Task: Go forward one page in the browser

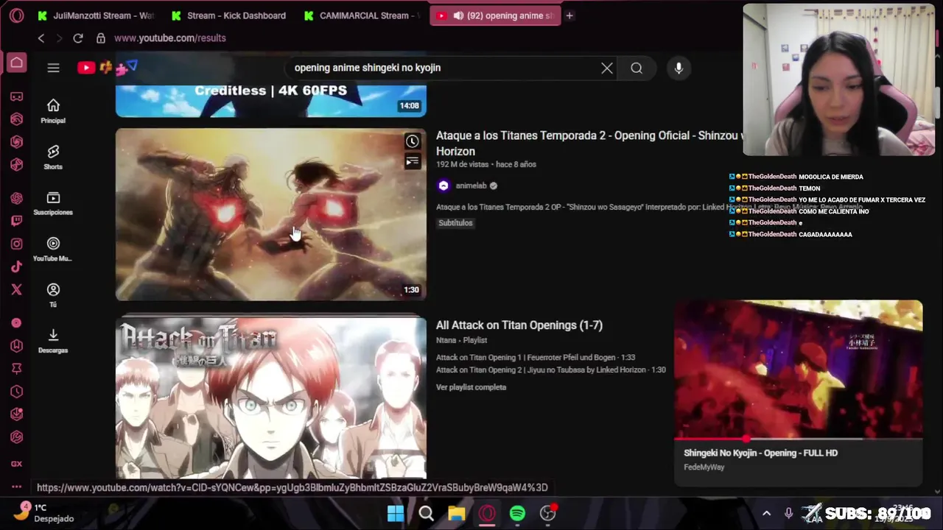Action: [x=59, y=38]
